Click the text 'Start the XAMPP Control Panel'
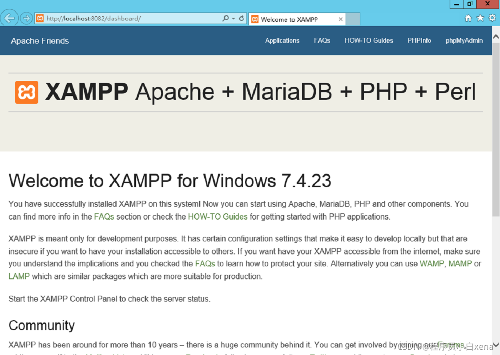 [63, 299]
